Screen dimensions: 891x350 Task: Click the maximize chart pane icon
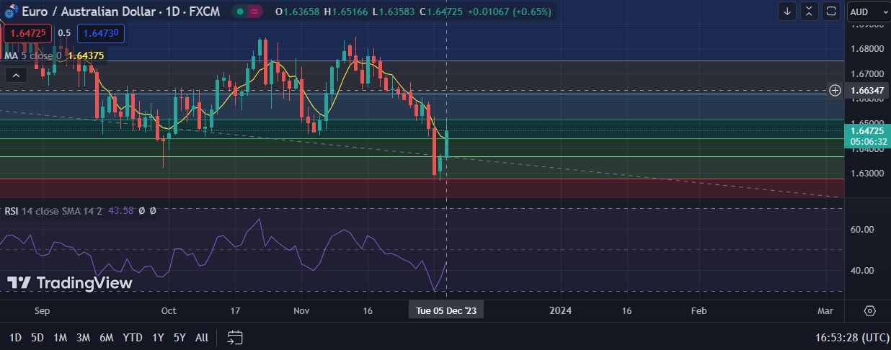click(831, 12)
